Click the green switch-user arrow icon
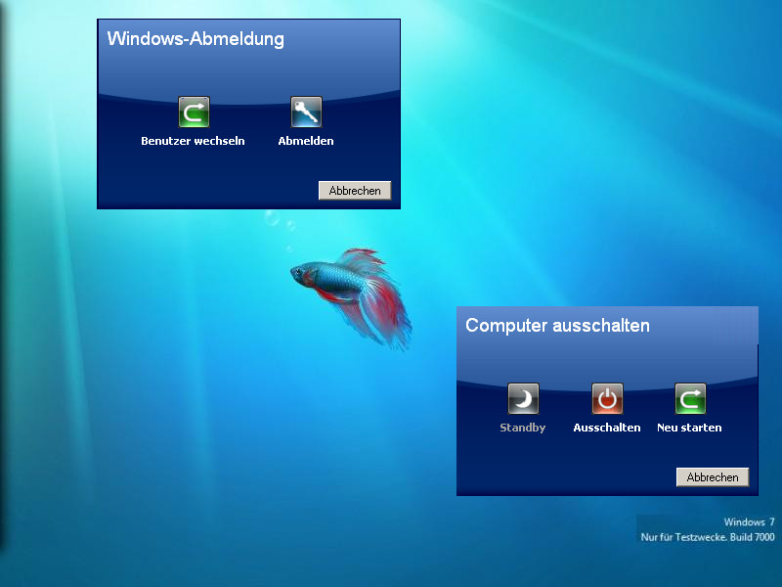Image resolution: width=782 pixels, height=587 pixels. 193,112
